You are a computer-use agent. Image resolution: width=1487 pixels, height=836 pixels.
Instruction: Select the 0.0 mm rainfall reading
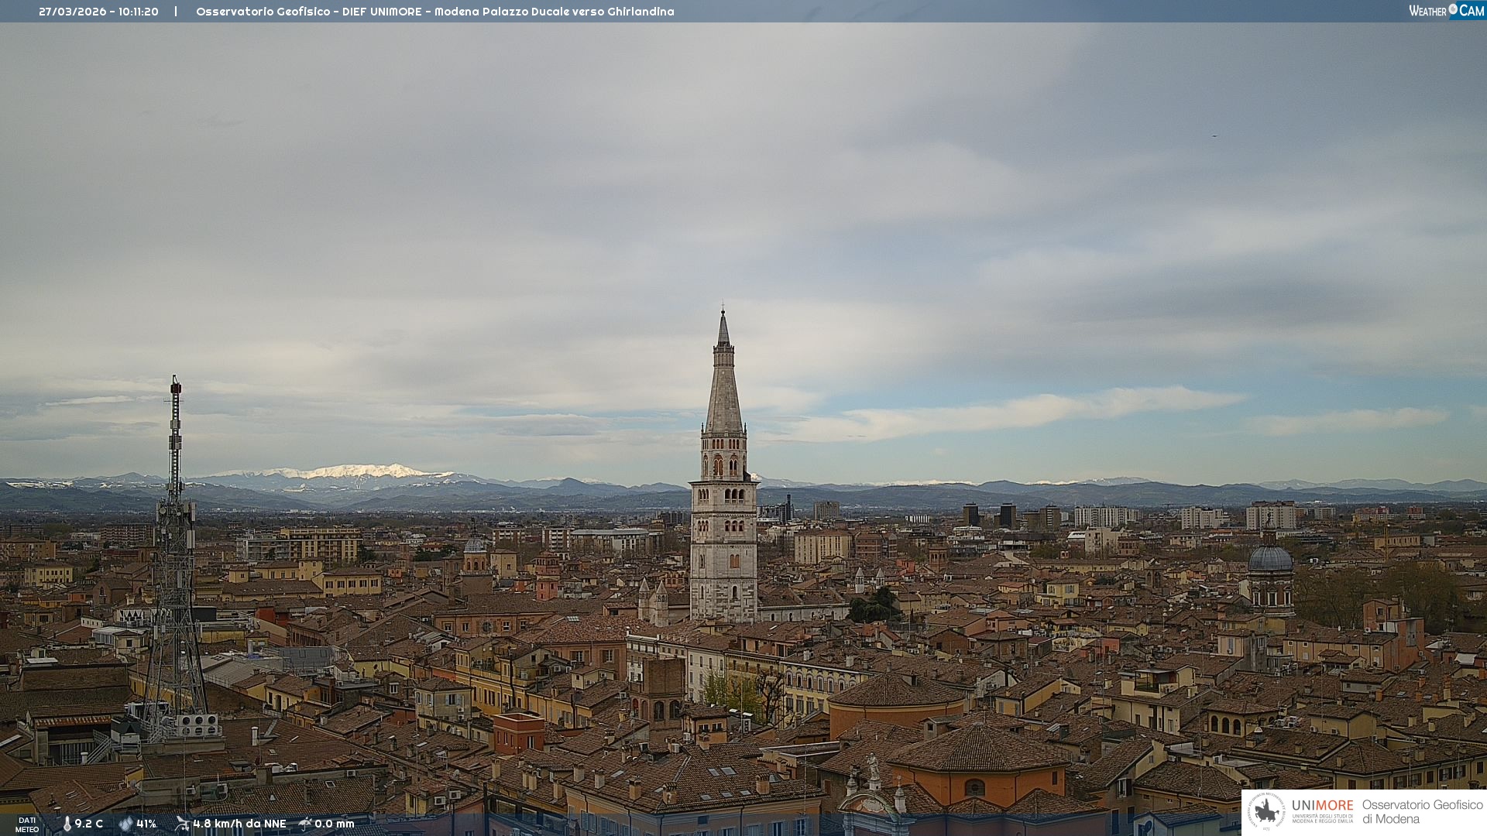(335, 824)
